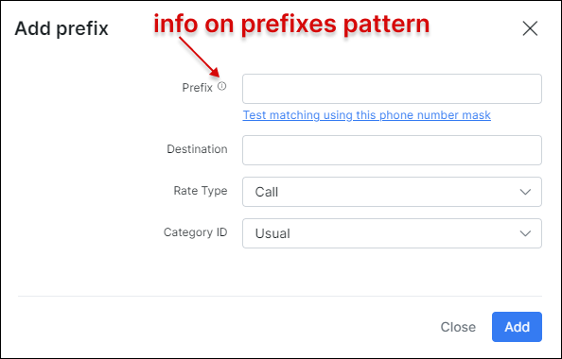Viewport: 562px width, 359px height.
Task: Focus the Destination input field
Action: [392, 150]
